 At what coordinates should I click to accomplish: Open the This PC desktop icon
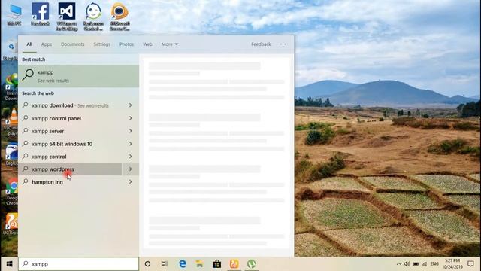coord(14,14)
